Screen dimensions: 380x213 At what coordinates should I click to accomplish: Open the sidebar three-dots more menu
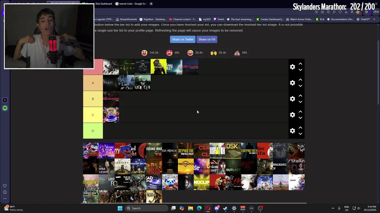(x=5, y=199)
